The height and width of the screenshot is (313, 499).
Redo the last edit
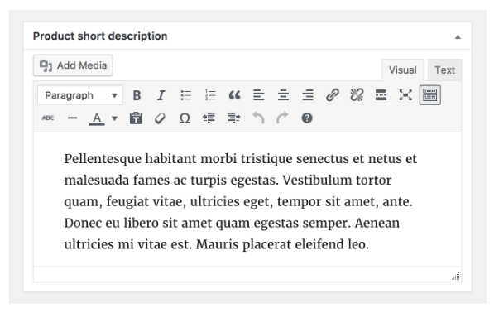(x=282, y=118)
